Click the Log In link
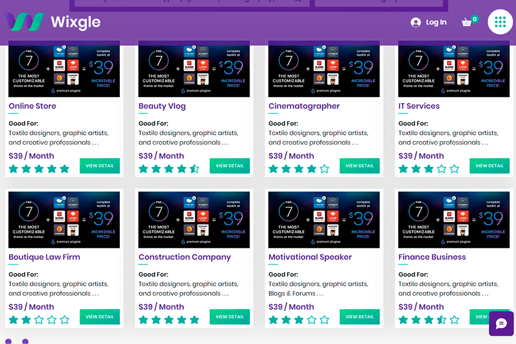The height and width of the screenshot is (344, 516). tap(436, 23)
